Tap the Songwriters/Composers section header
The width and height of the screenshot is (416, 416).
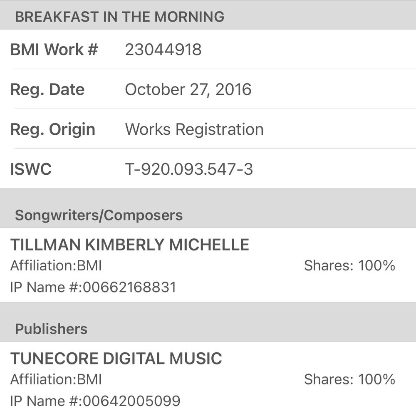tap(99, 215)
